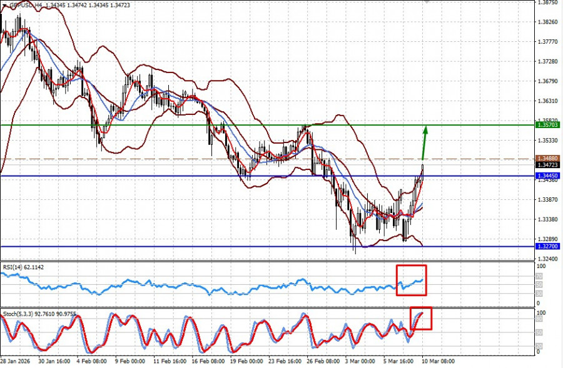
Task: Click the 10 Mar 08:00 time label
Action: click(x=438, y=361)
